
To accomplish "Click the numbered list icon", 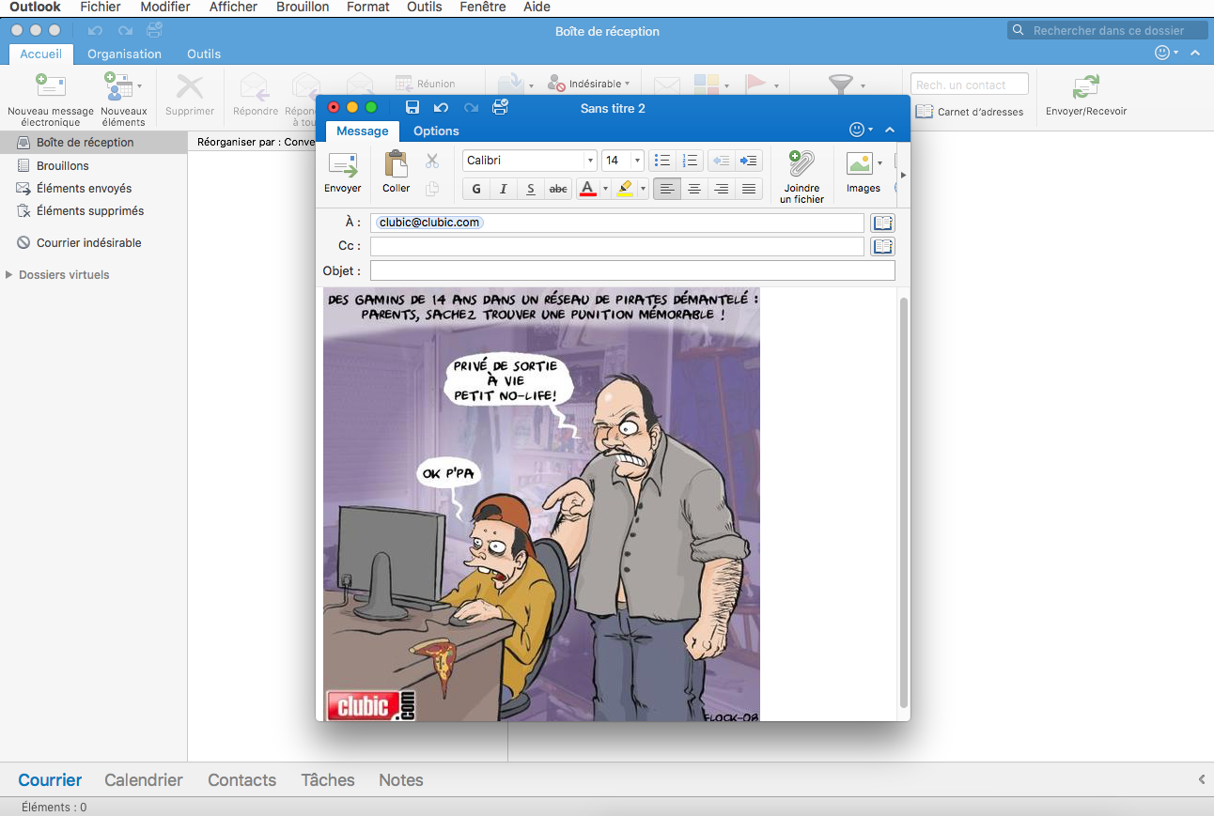I will [x=690, y=160].
